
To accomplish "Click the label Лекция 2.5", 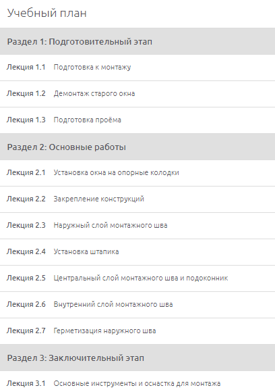I will 26,278.
